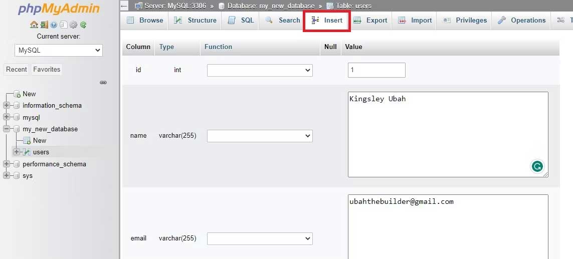Expand the information_schema database node
The image size is (573, 259).
6,106
